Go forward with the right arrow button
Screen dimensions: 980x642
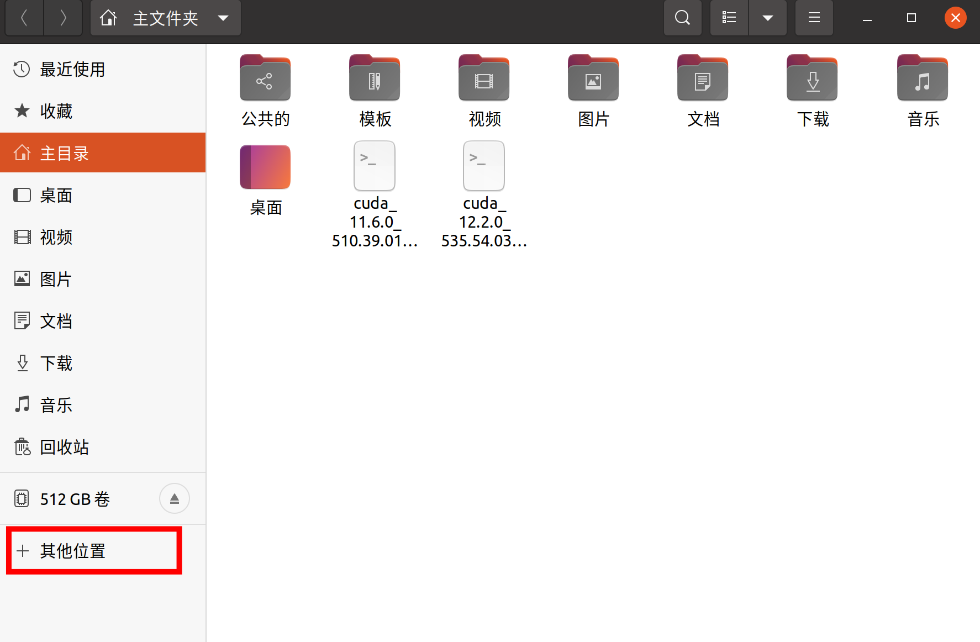(63, 18)
